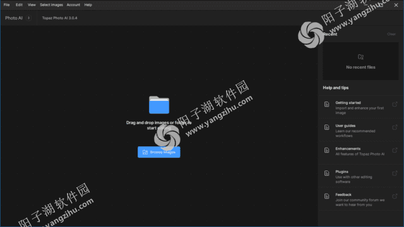404x227 pixels.
Task: Open the Select images menu
Action: pos(51,4)
